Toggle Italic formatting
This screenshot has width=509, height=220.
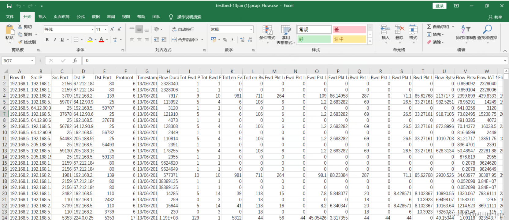[x=55, y=39]
